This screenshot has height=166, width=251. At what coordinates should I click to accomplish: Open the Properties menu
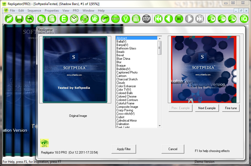tap(52, 11)
